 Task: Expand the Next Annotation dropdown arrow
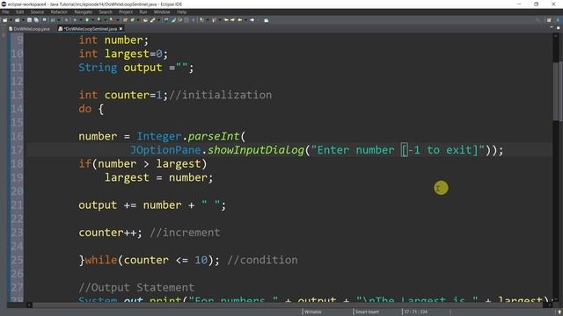pyautogui.click(x=208, y=20)
